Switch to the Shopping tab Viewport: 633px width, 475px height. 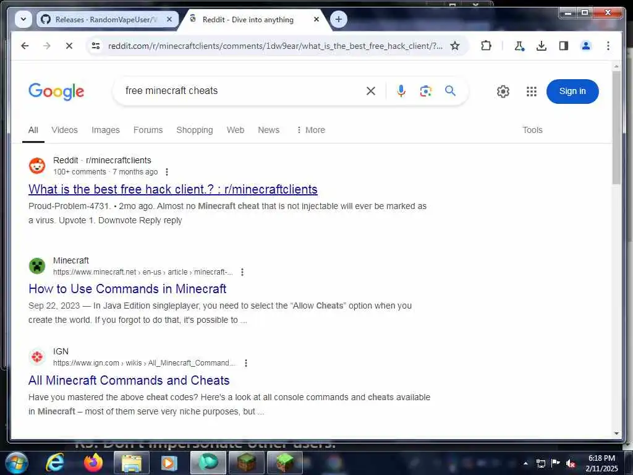tap(195, 130)
